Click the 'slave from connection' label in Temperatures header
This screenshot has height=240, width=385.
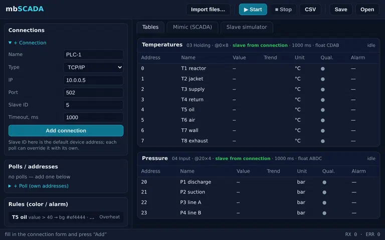(260, 45)
